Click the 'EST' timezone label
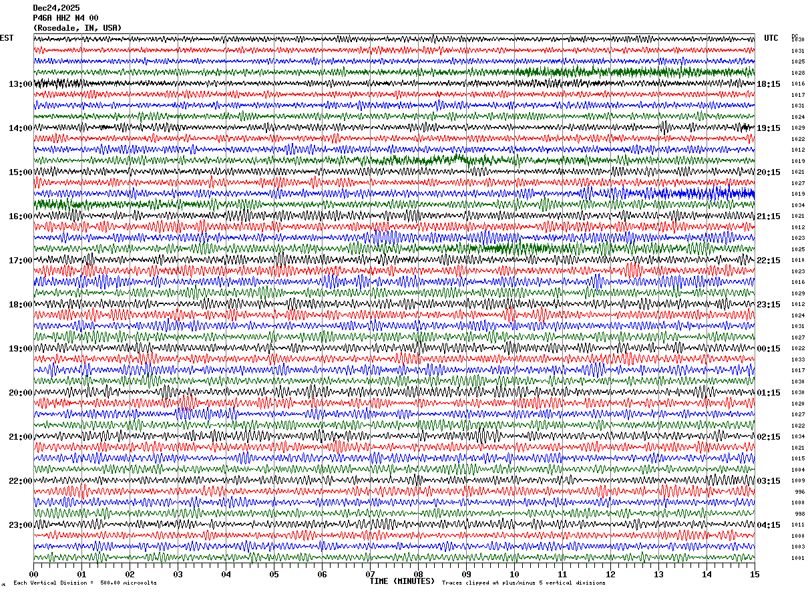This screenshot has height=592, width=808. 7,38
